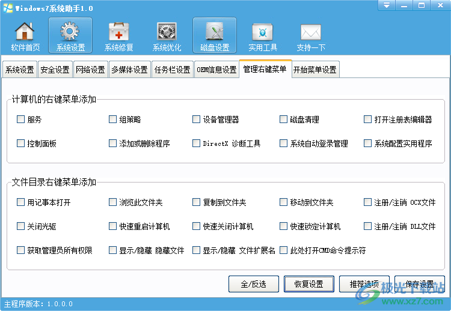Viewport: 451px width, 311px height.
Task: Enable 此处打开CMD命令提示符 checkbox
Action: point(283,250)
